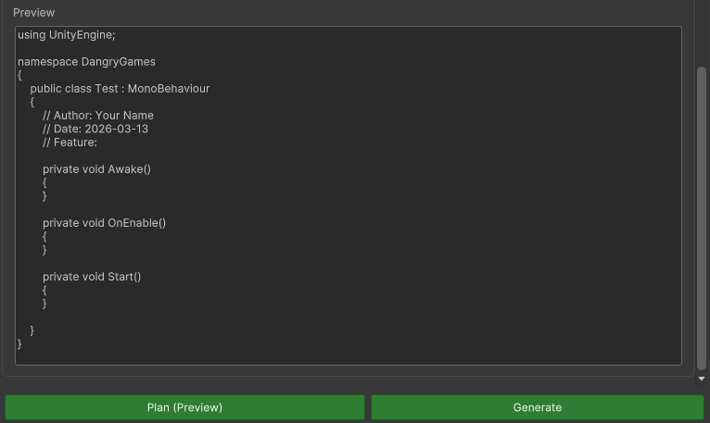The image size is (710, 423).
Task: Click the 'using' keyword on the first line
Action: click(32, 35)
